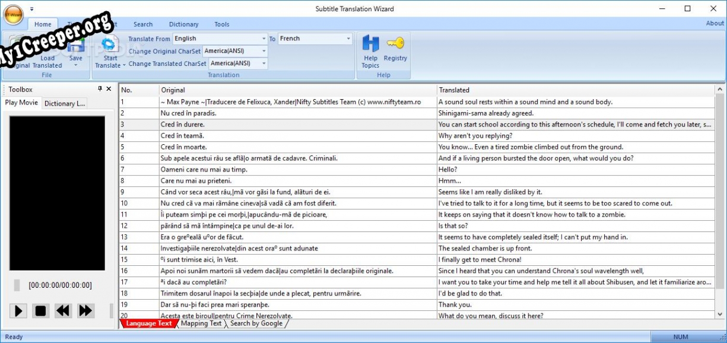This screenshot has height=343, width=727.
Task: Click the ST-Wizard application orb button
Action: point(13,15)
